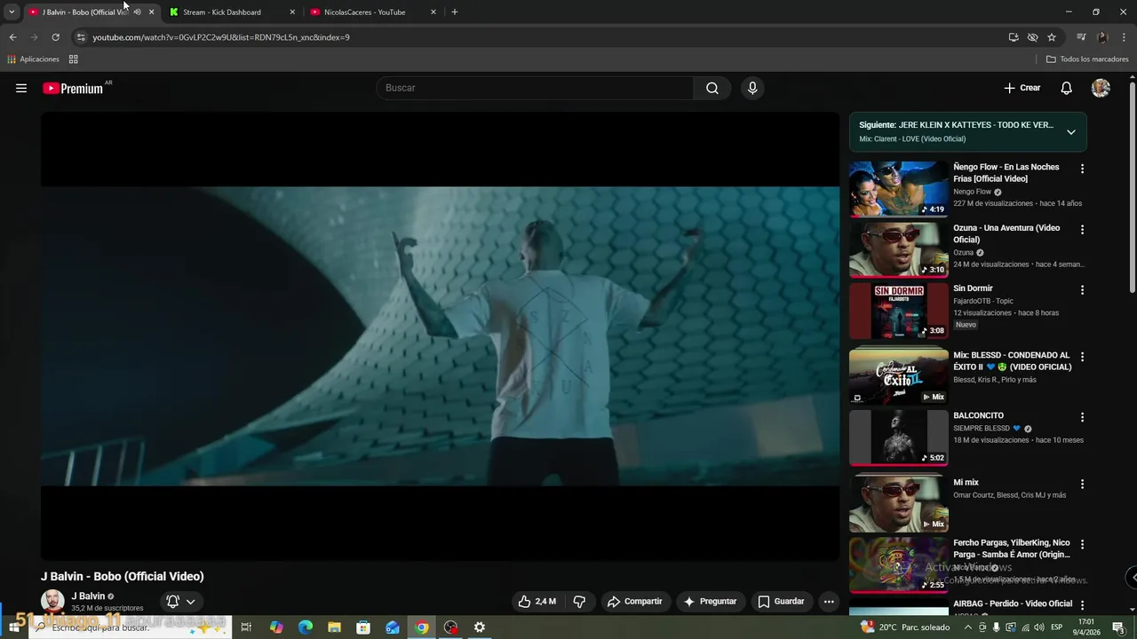Switch to Stream - Kick Dashboard tab

232,12
